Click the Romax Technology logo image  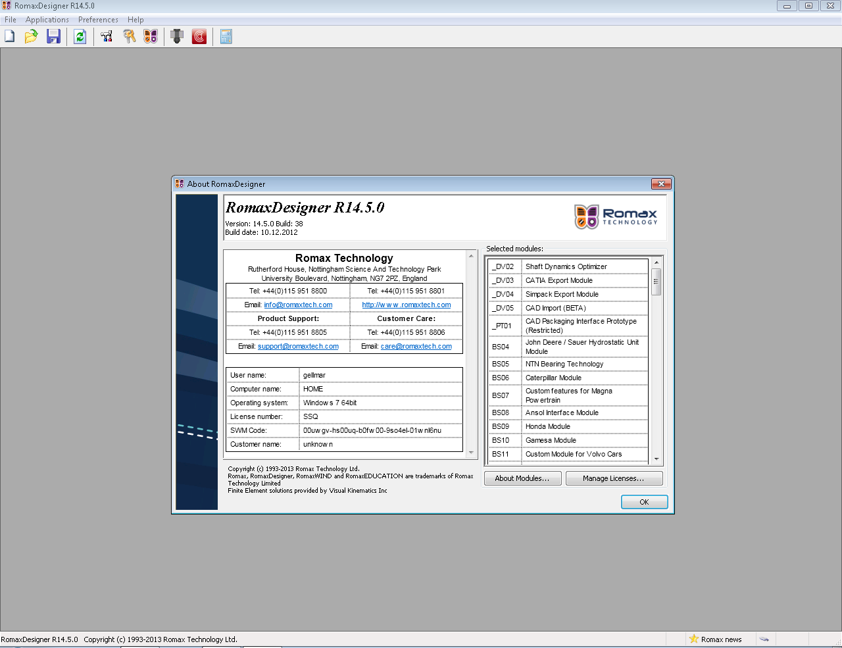pos(616,216)
